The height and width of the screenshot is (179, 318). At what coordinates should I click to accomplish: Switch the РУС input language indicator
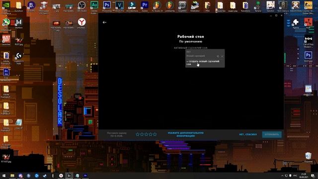click(295, 176)
